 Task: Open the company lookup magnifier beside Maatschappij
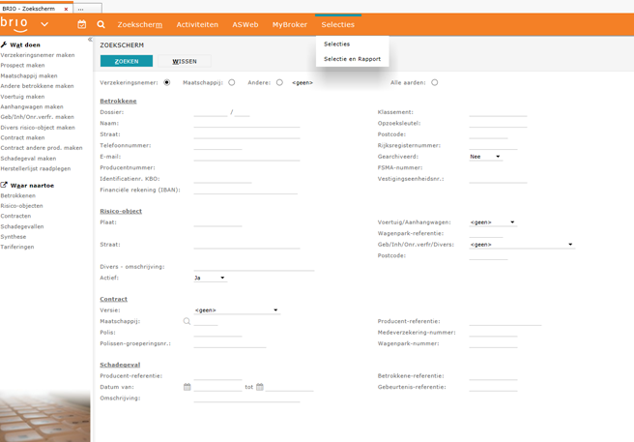point(187,321)
